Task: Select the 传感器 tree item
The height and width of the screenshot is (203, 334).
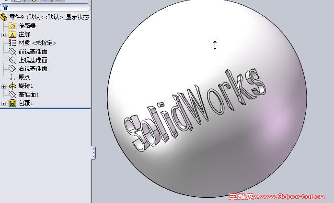Action: pyautogui.click(x=27, y=26)
